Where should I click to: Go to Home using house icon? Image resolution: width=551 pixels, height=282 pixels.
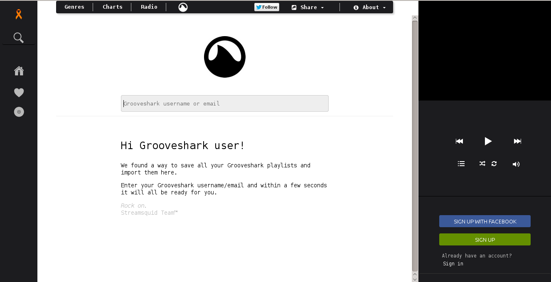pyautogui.click(x=19, y=71)
